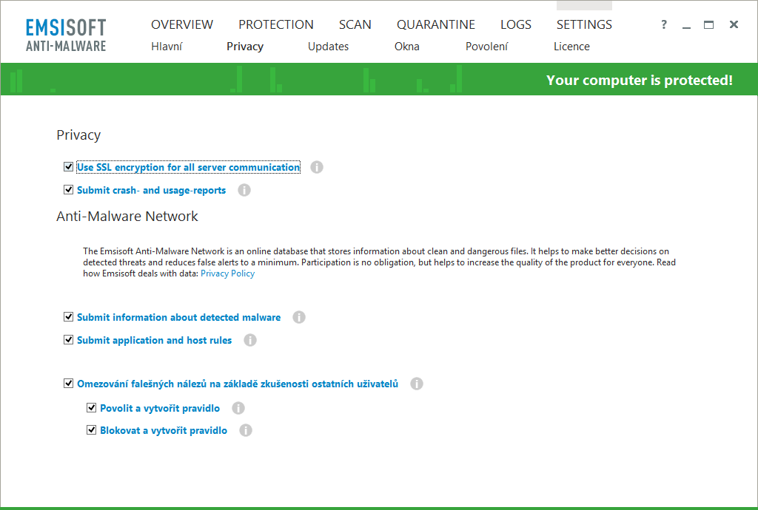Go to Licence settings tab
Image resolution: width=758 pixels, height=510 pixels.
(x=571, y=47)
